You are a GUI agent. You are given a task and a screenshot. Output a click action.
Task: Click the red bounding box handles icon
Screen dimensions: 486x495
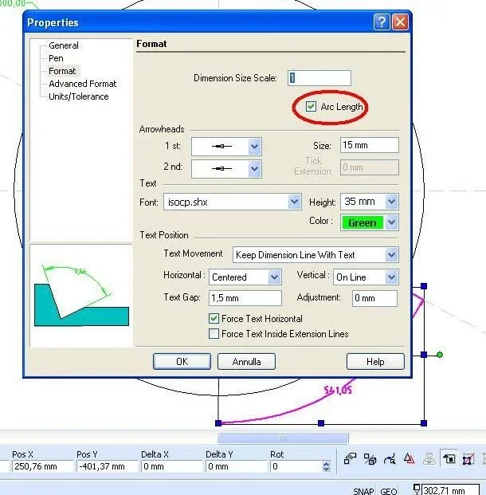coord(468,458)
